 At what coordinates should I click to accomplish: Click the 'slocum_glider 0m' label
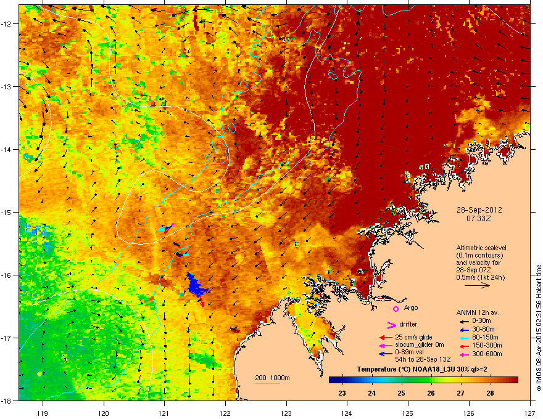[420, 345]
